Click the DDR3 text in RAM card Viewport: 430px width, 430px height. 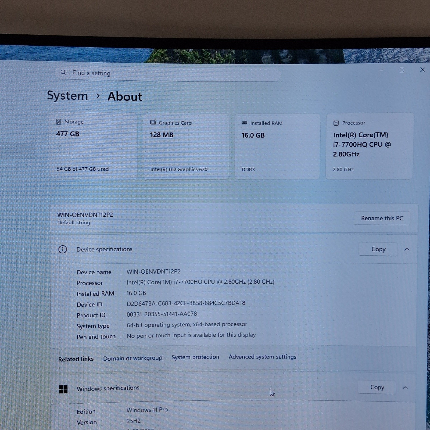(248, 170)
